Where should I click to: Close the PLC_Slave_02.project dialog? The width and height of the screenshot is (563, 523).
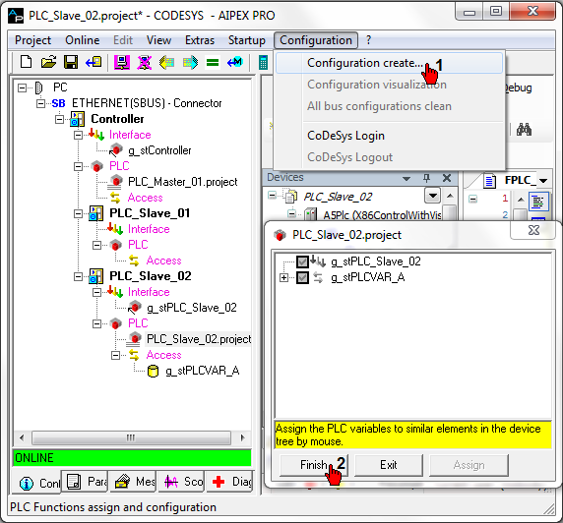pos(533,230)
